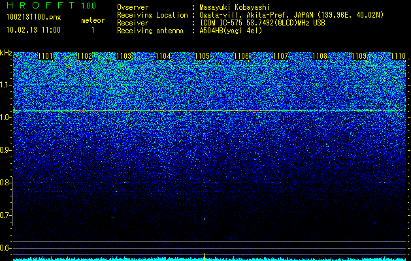The width and height of the screenshot is (411, 261).
Task: Click the 0.8 kHz axis label
Action: point(6,183)
